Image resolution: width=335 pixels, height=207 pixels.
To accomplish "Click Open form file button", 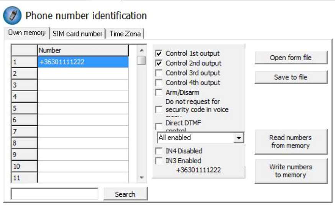I will tap(291, 58).
